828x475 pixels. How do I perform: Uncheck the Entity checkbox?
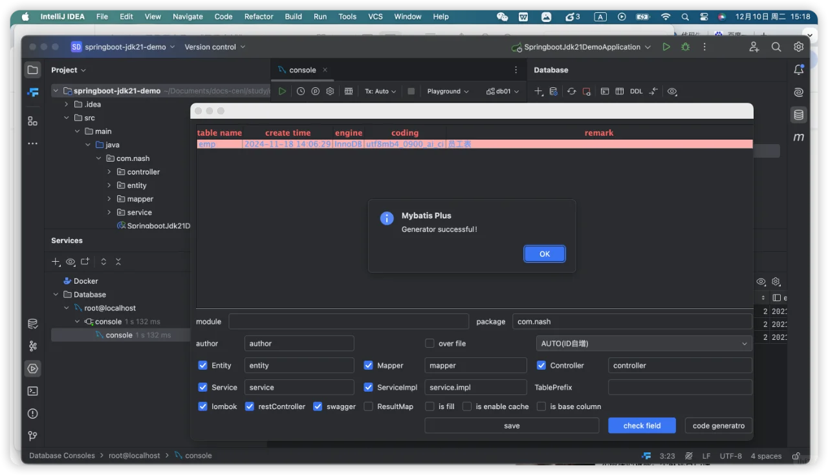pos(203,366)
